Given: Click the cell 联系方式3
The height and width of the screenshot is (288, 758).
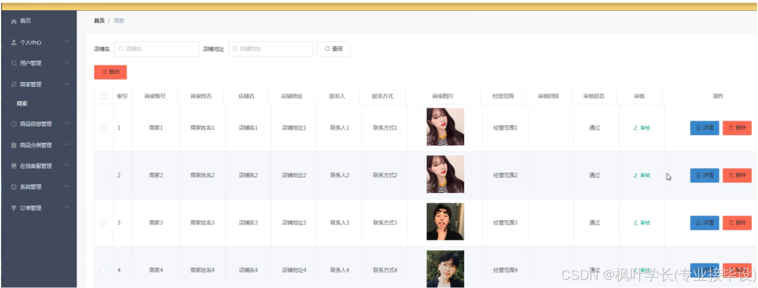Looking at the screenshot, I should coord(385,223).
